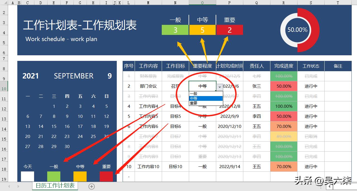Select date 15 on the September calendar
This screenshot has height=191, width=357.
pos(54,126)
